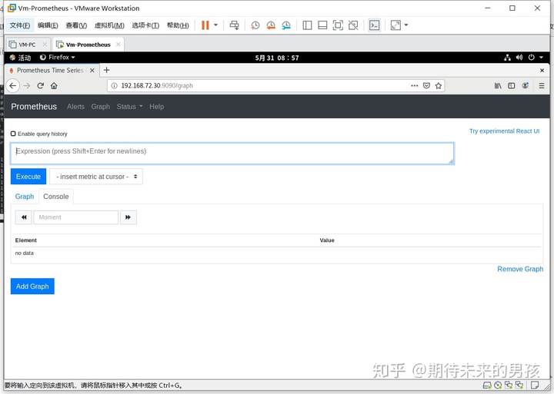This screenshot has height=394, width=554.
Task: Open the network status icon in GNOME bar
Action: coord(507,58)
